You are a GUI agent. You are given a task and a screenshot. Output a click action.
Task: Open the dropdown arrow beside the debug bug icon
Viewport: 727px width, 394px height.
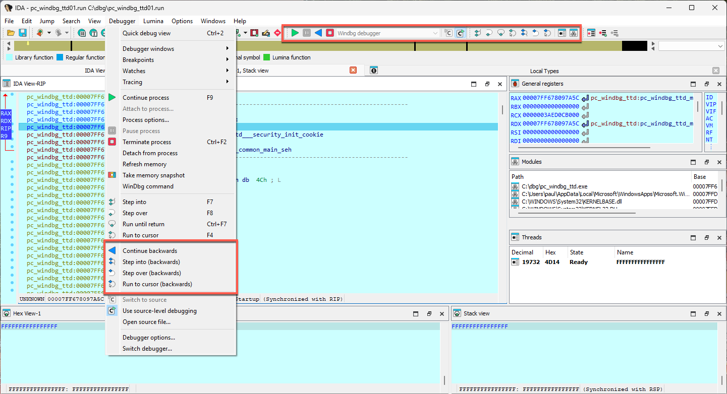pos(48,32)
